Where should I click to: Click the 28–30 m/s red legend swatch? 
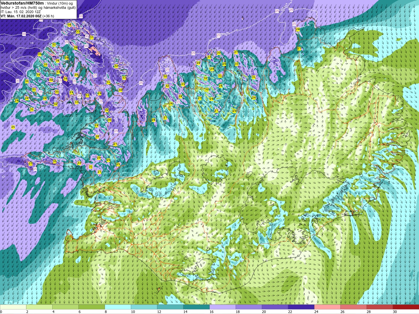(x=380, y=307)
